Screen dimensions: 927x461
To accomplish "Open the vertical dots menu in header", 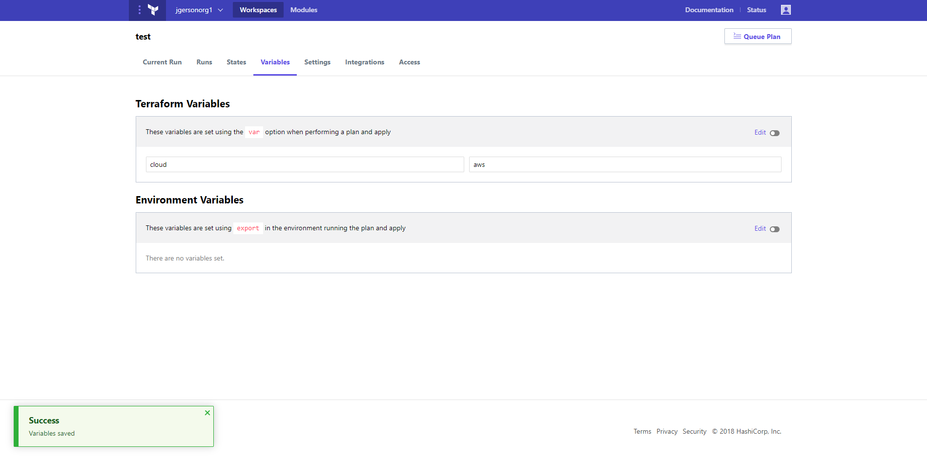I will coord(140,10).
